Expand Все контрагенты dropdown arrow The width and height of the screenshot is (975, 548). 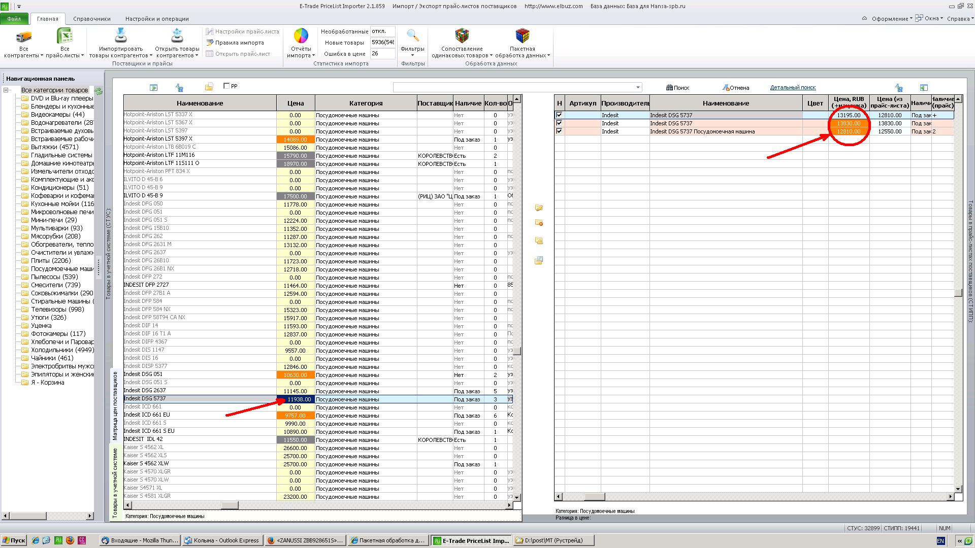[x=42, y=55]
